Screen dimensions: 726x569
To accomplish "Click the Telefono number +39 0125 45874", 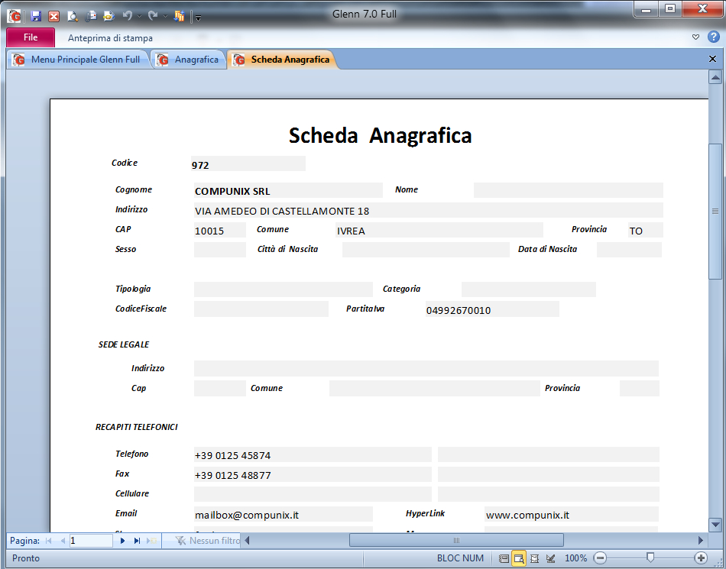I will coord(232,455).
